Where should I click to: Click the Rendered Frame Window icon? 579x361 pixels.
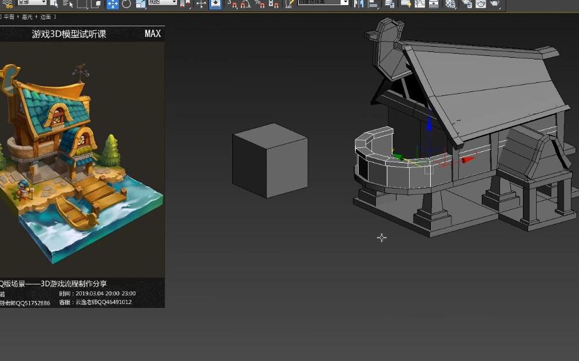480,5
